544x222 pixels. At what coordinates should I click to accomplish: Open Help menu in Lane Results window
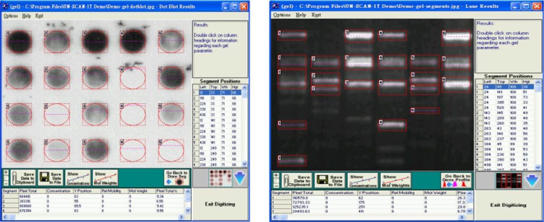pyautogui.click(x=301, y=15)
